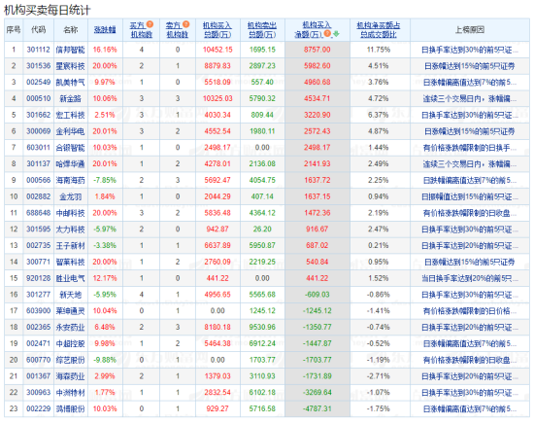Open 哈焊华通 stock name link
The height and width of the screenshot is (424, 534).
pos(71,164)
